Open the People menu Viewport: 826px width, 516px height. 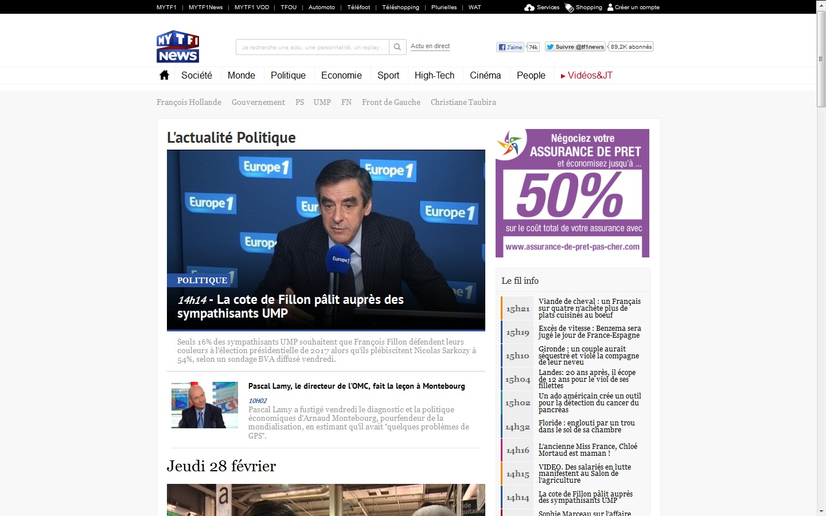pos(531,75)
